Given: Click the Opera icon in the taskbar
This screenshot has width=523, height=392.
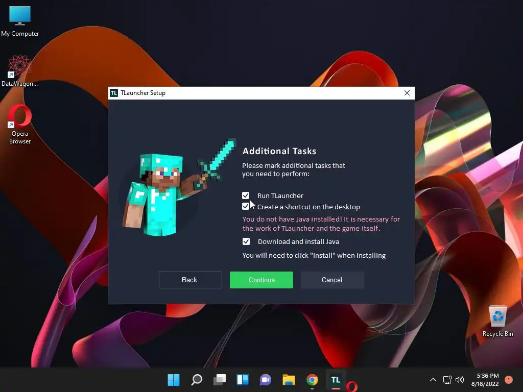Looking at the screenshot, I should [x=352, y=386].
